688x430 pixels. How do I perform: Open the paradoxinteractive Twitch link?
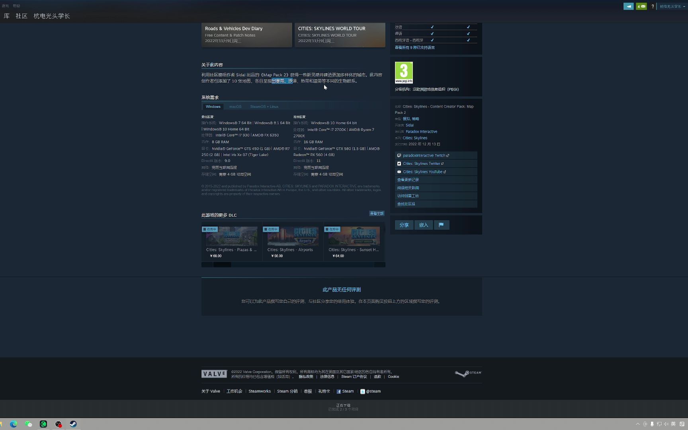pyautogui.click(x=436, y=156)
